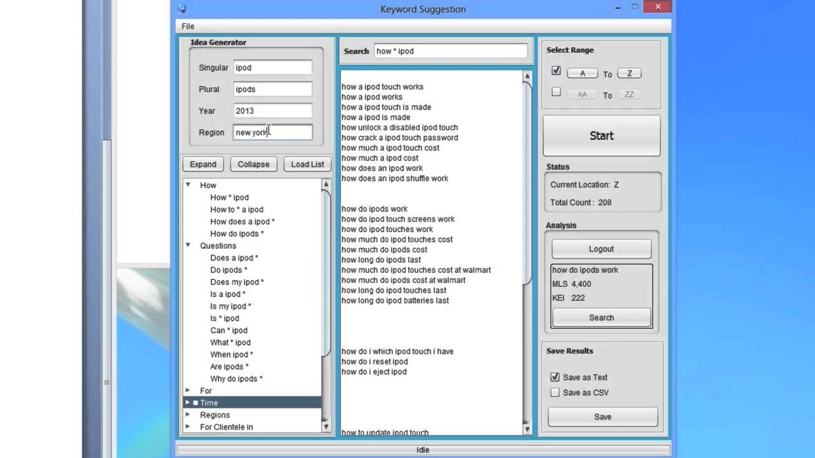Expand the For Clientele in node
This screenshot has width=815, height=458.
(188, 426)
